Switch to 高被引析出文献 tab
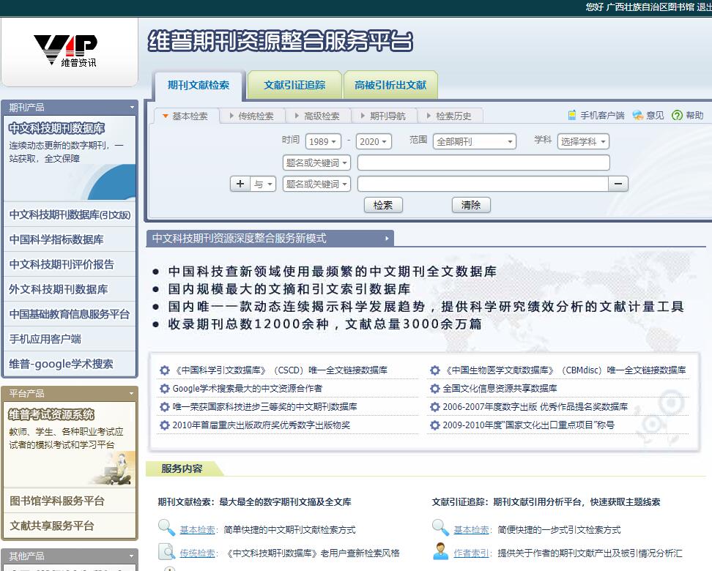Viewport: 712px width, 571px height. click(x=390, y=85)
